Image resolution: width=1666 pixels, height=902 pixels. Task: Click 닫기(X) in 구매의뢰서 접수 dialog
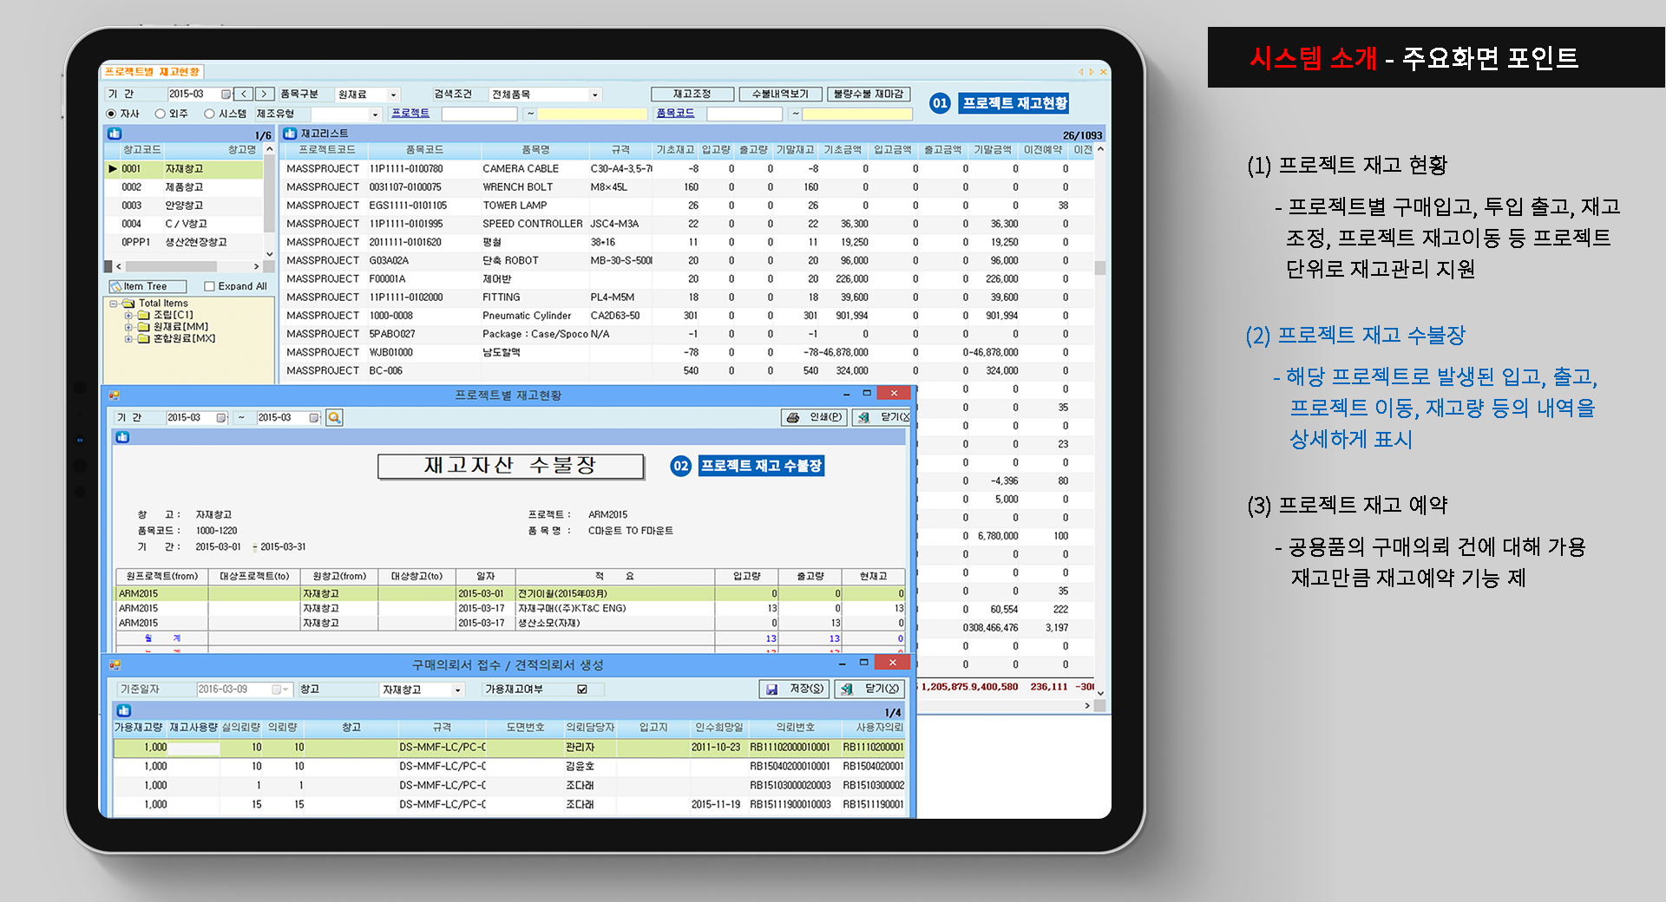[x=869, y=689]
